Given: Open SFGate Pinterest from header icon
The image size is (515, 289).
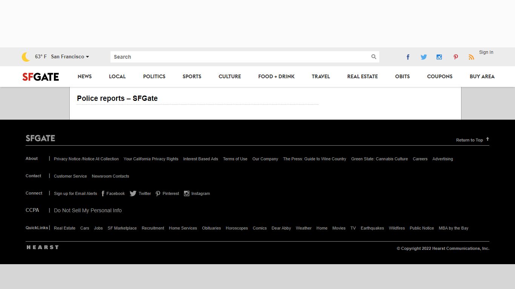Looking at the screenshot, I should coord(456,57).
